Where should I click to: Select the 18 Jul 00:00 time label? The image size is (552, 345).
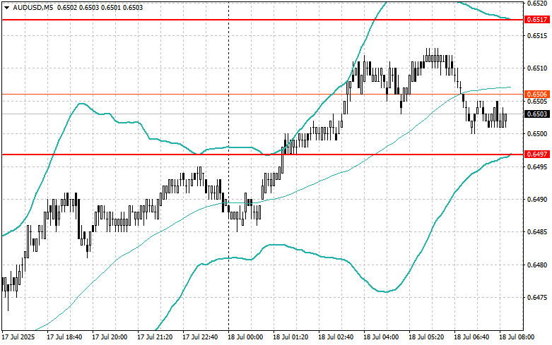tap(245, 337)
